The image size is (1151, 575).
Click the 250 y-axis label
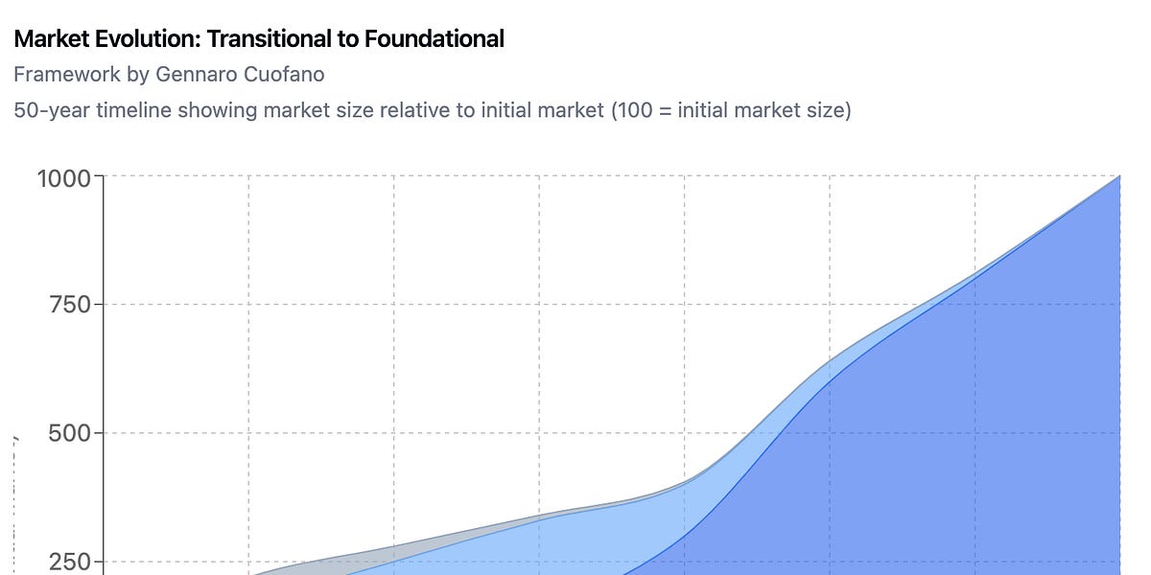click(69, 562)
